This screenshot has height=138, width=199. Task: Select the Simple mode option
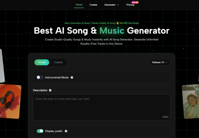point(41,62)
